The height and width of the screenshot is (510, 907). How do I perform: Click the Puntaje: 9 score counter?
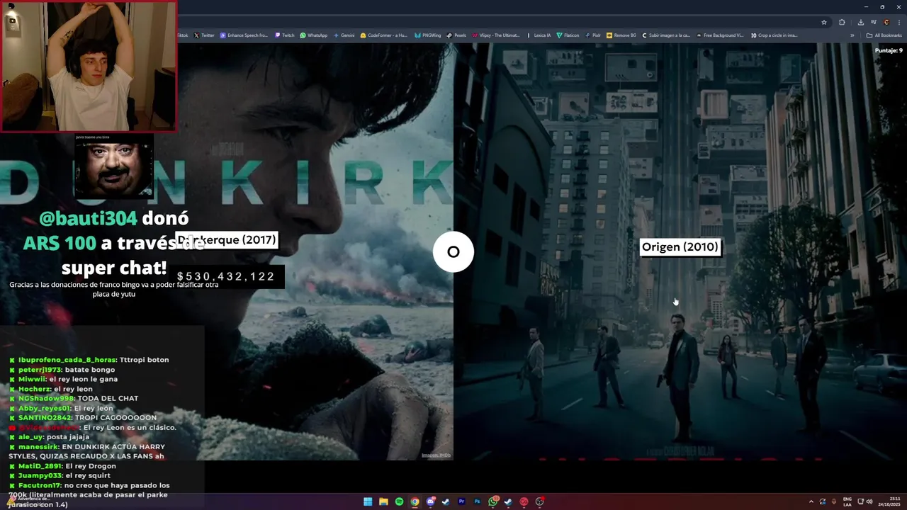[x=889, y=50]
